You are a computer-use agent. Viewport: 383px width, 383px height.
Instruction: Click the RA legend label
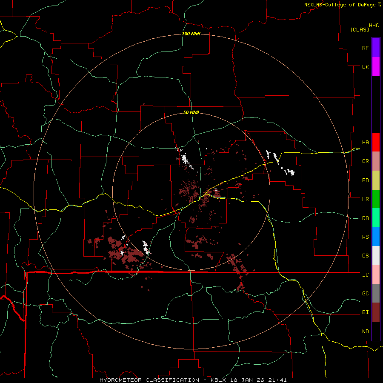pyautogui.click(x=365, y=218)
